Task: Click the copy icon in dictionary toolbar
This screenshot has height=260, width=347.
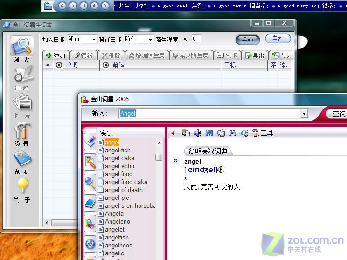Action: click(186, 133)
